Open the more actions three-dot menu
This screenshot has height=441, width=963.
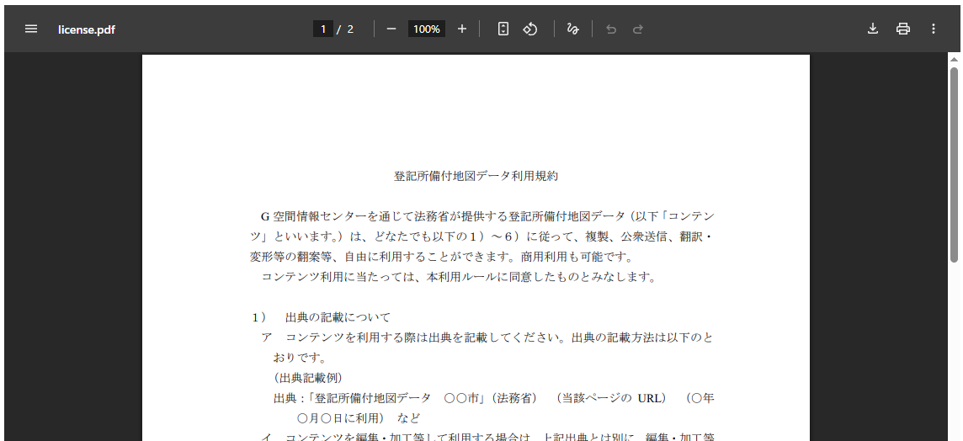click(933, 29)
